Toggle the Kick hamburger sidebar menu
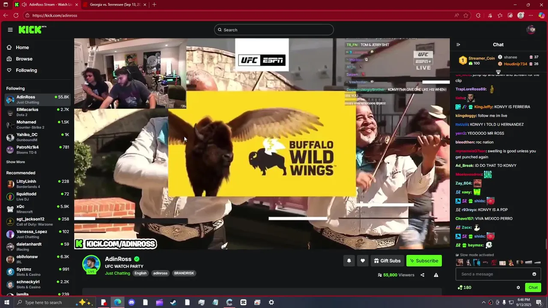The width and height of the screenshot is (548, 308). pyautogui.click(x=10, y=30)
